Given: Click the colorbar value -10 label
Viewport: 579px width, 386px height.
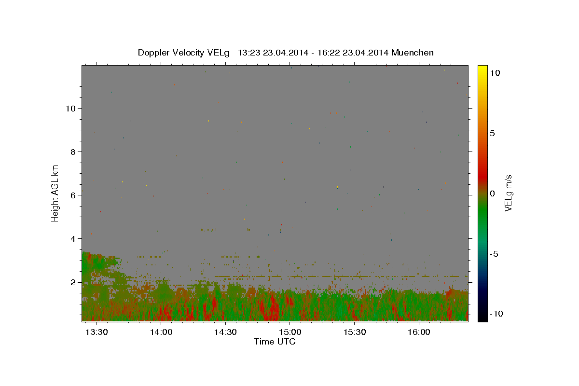Looking at the screenshot, I should (496, 314).
